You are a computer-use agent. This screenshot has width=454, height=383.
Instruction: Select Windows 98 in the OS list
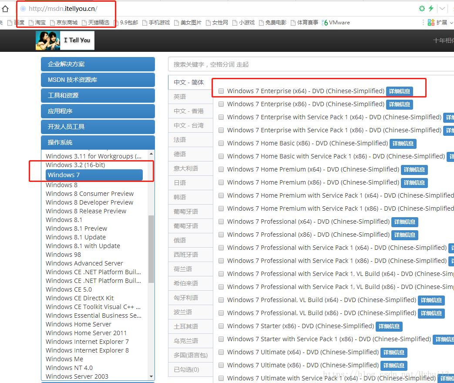pyautogui.click(x=64, y=255)
